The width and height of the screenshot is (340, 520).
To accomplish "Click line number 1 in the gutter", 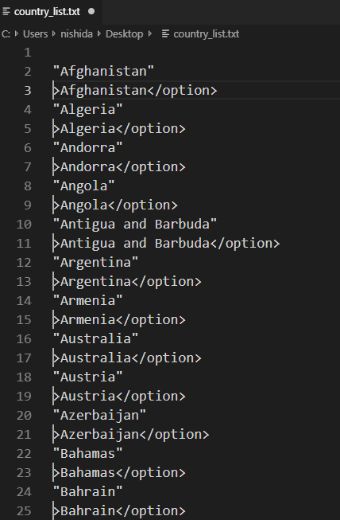I will click(28, 53).
